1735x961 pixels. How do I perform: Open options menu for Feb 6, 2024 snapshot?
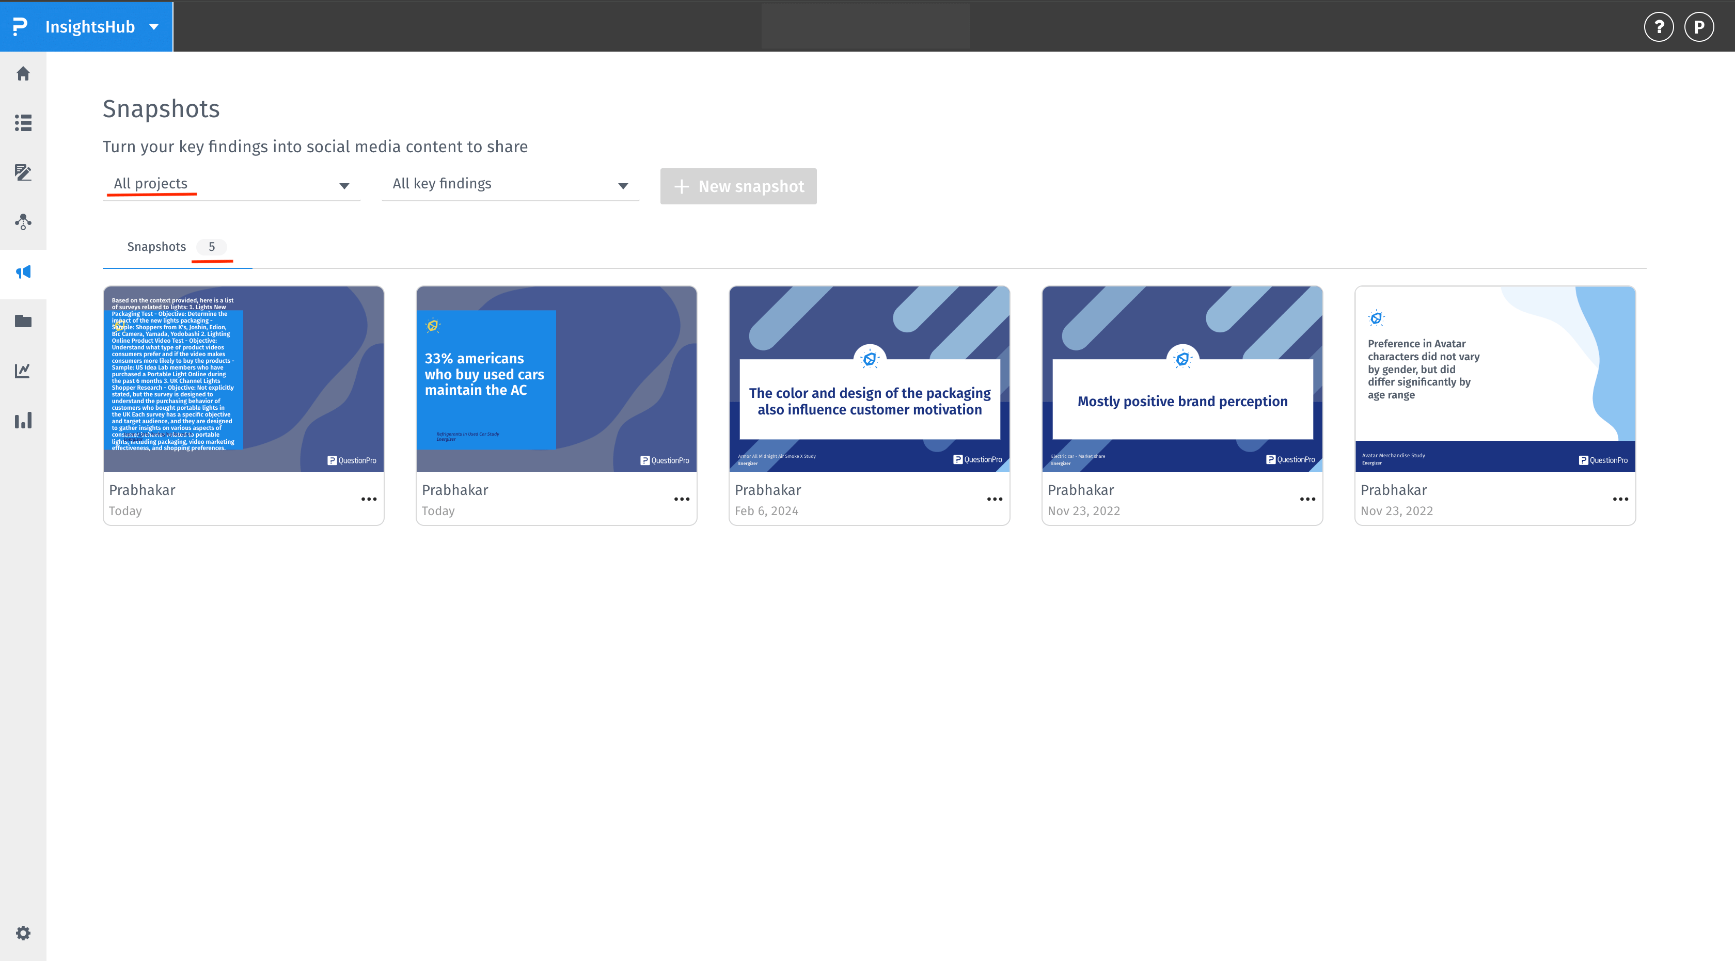pyautogui.click(x=994, y=499)
